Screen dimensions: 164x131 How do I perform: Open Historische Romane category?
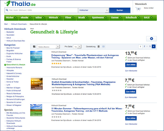coord(14,68)
